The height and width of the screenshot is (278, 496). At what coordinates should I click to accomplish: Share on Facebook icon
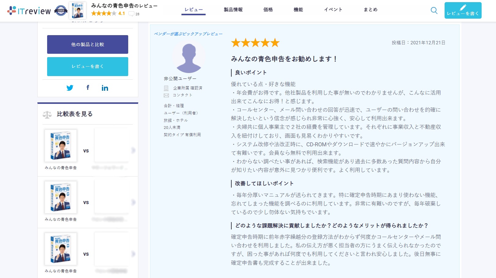click(x=88, y=88)
